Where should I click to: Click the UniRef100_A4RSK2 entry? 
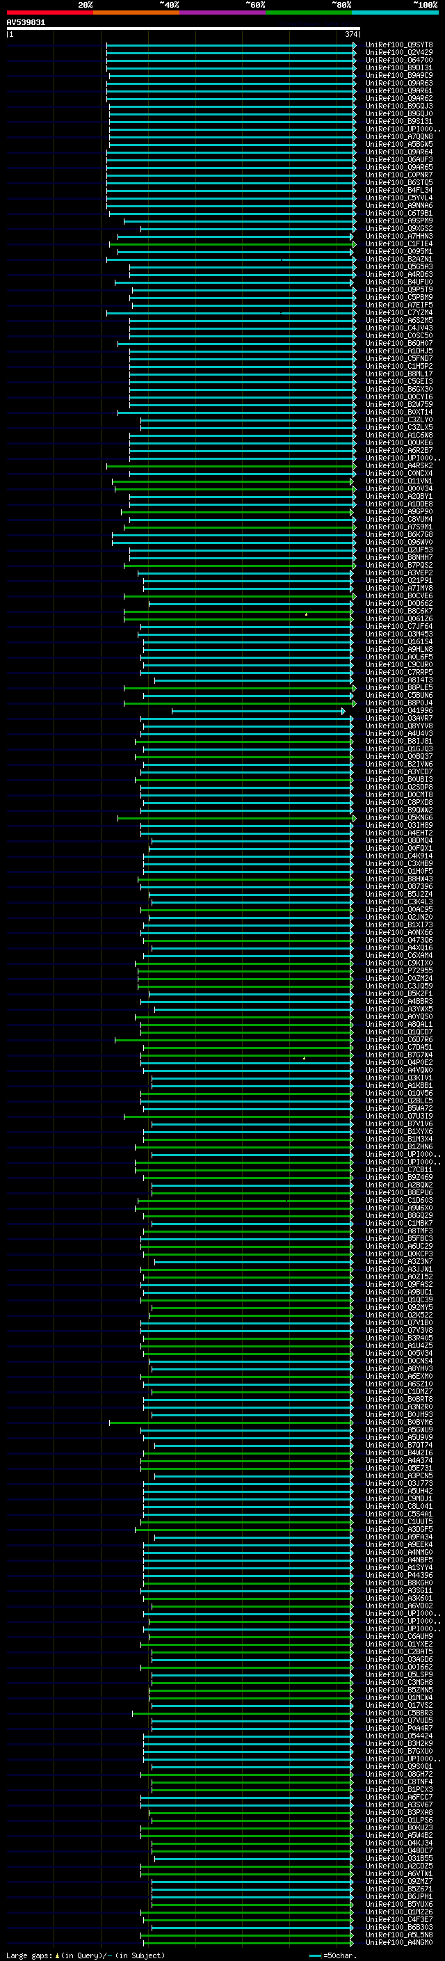[399, 466]
